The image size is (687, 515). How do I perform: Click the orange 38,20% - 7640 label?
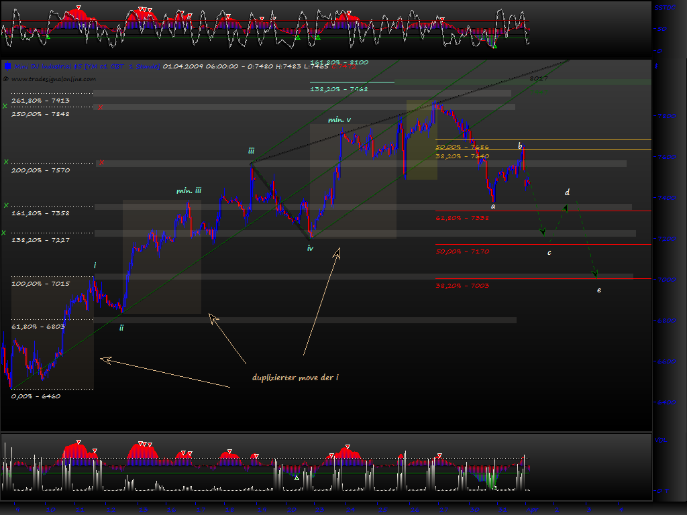click(x=462, y=156)
